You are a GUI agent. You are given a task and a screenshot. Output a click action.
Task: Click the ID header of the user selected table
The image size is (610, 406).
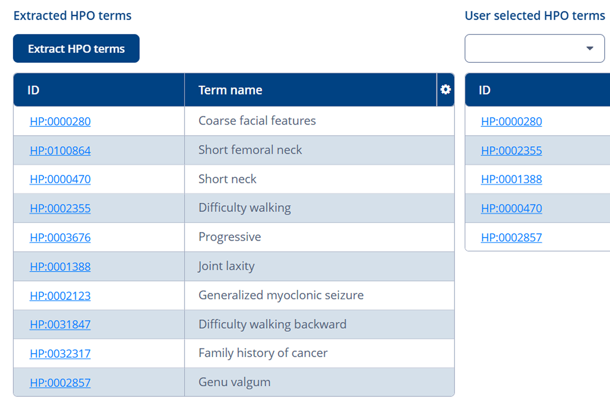click(x=484, y=90)
